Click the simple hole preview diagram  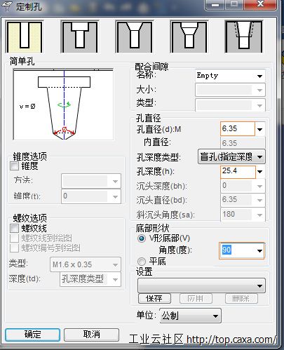coord(63,105)
